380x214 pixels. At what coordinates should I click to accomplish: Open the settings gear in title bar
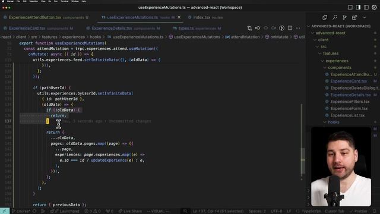pyautogui.click(x=374, y=7)
